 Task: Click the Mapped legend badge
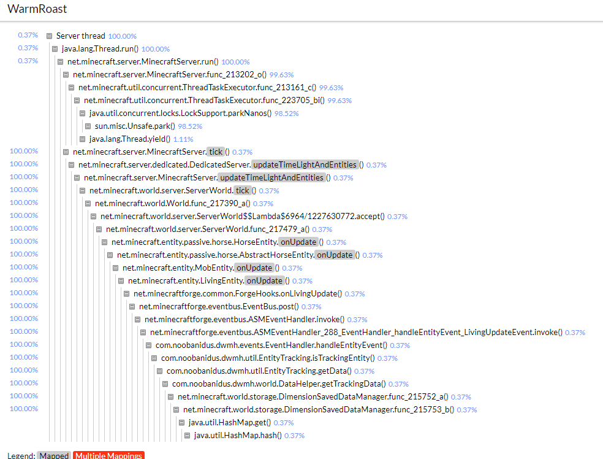pyautogui.click(x=54, y=455)
